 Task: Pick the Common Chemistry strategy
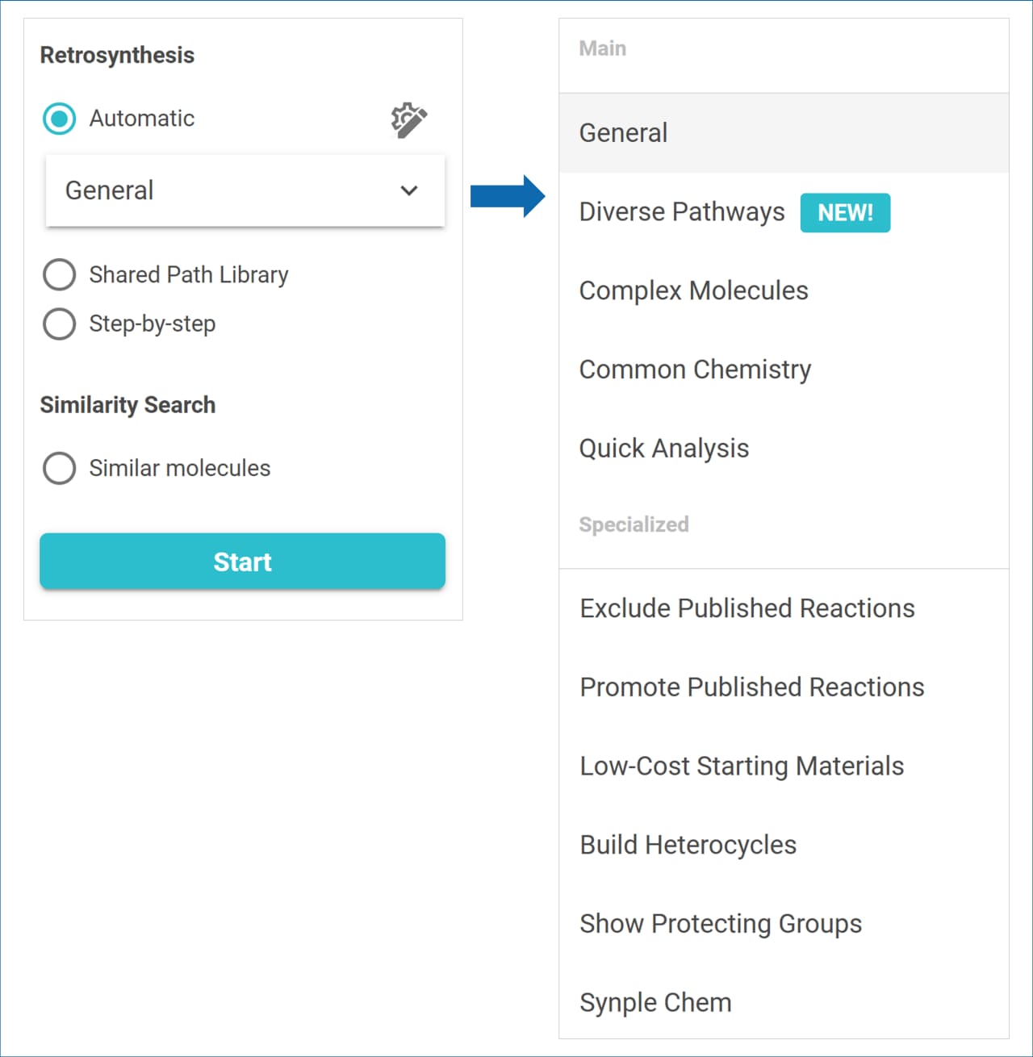(x=695, y=370)
